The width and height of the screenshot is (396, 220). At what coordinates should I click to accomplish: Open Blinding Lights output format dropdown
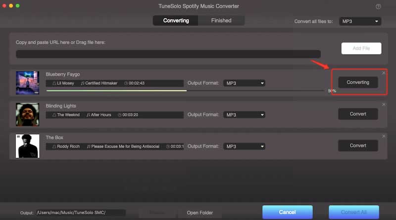[x=244, y=115]
